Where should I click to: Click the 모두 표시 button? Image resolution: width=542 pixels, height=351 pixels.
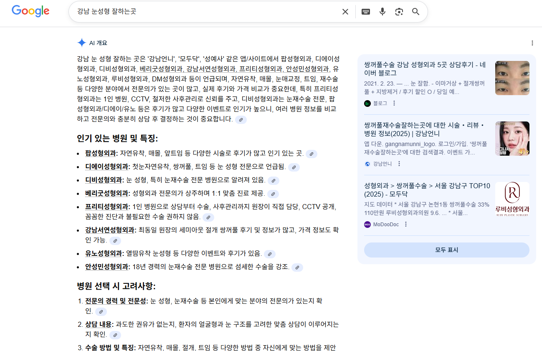446,249
